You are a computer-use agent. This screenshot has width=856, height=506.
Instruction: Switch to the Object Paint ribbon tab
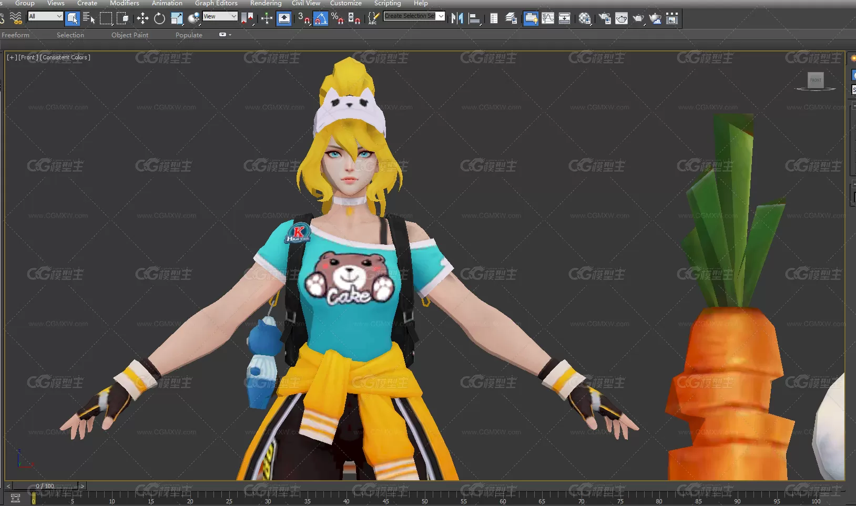pyautogui.click(x=130, y=35)
